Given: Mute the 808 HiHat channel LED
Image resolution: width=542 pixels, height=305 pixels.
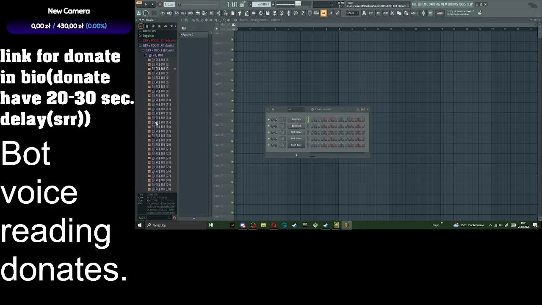Looking at the screenshot, I should tap(268, 132).
